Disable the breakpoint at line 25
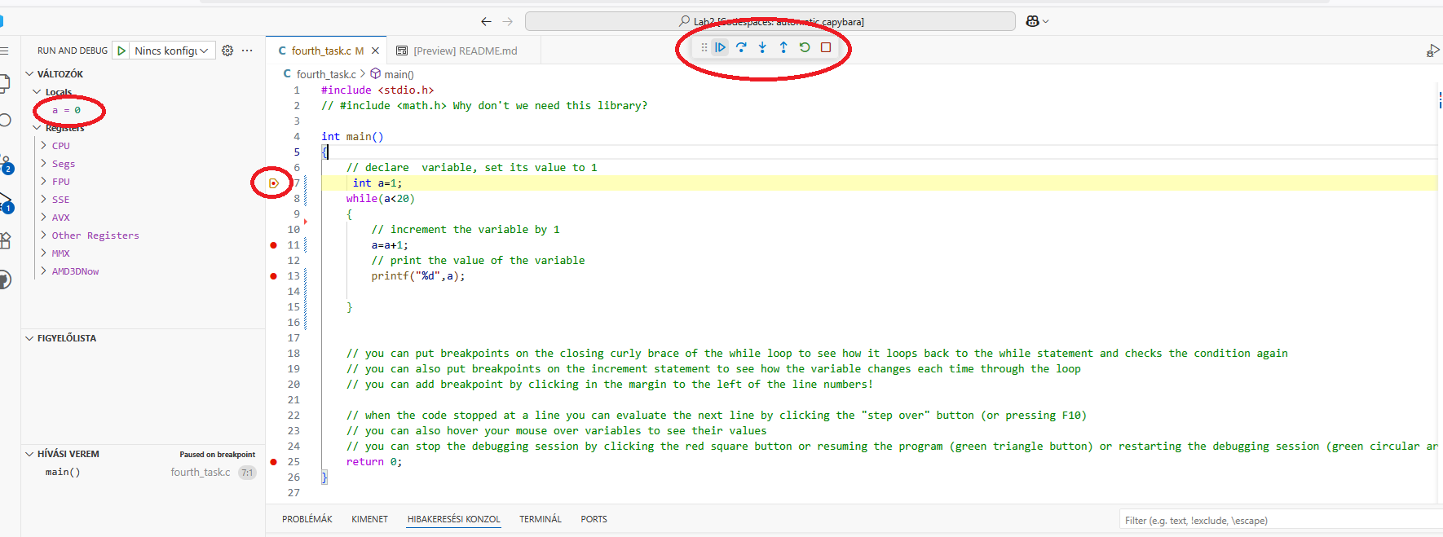 [274, 462]
